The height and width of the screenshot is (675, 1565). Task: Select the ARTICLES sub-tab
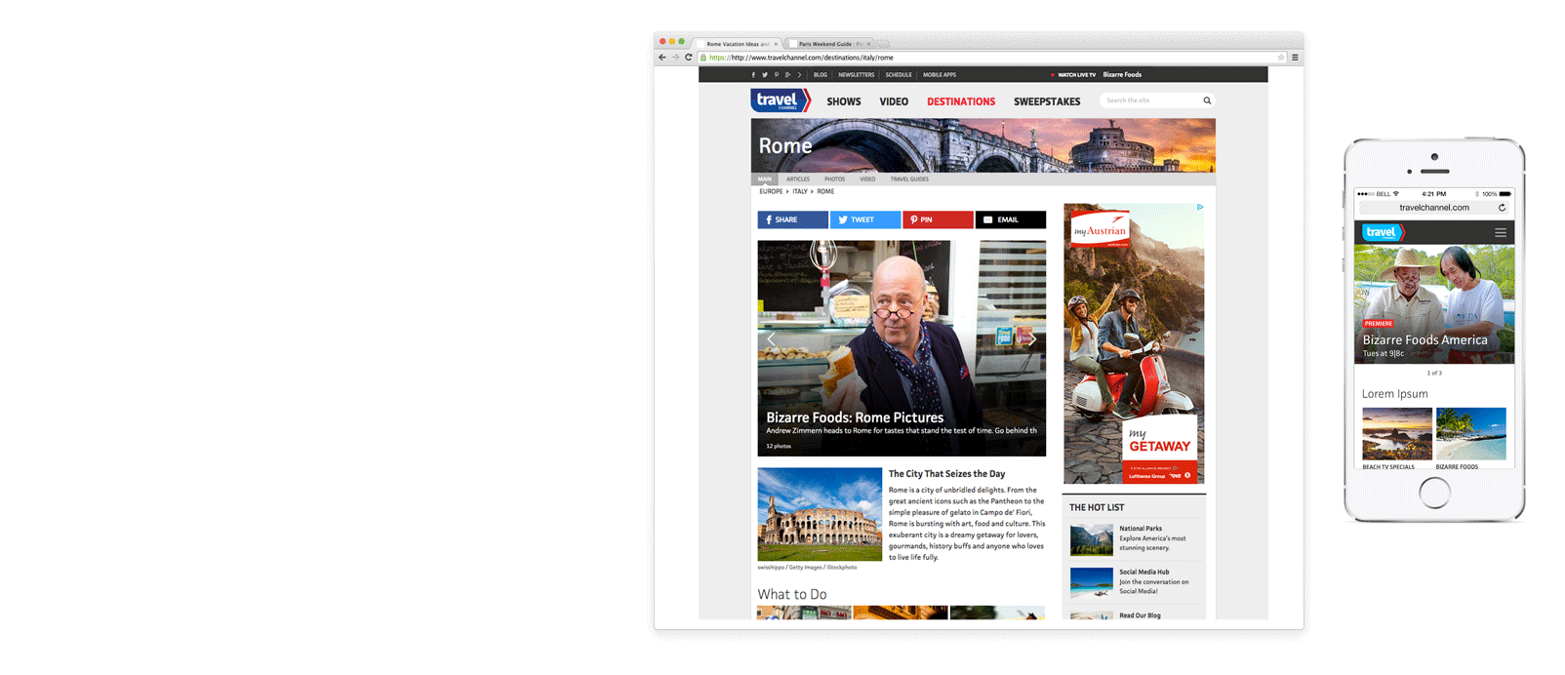tap(798, 179)
